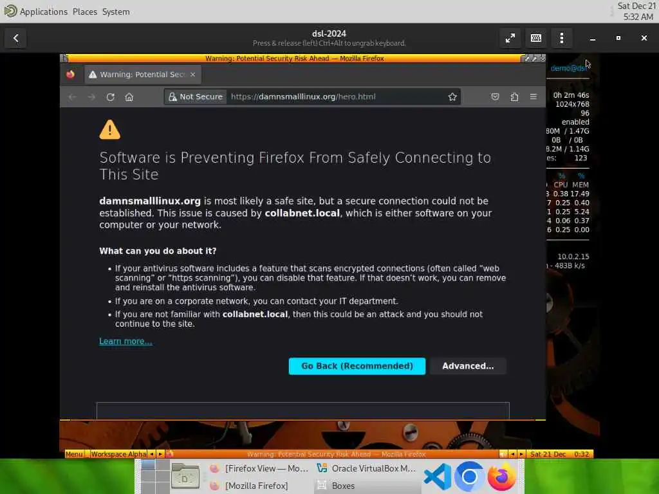Viewport: 659px width, 494px height.
Task: Open Boxes keyboard shortcuts menu
Action: point(536,38)
